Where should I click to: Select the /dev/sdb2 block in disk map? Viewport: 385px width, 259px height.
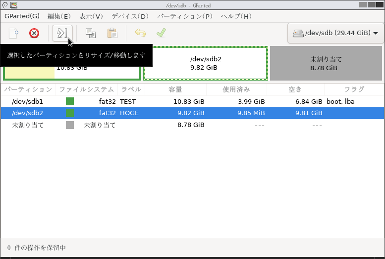206,63
